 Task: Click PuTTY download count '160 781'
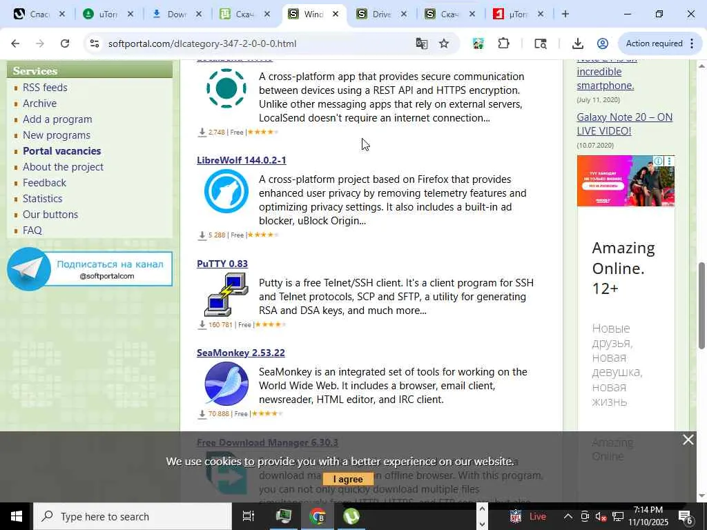tap(220, 324)
